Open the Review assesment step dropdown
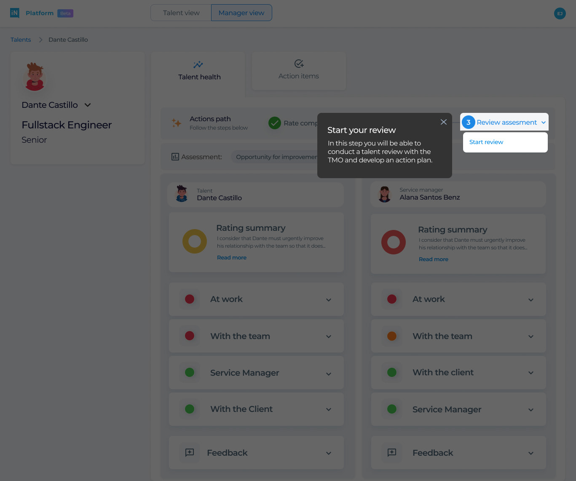The height and width of the screenshot is (481, 576). click(x=543, y=123)
